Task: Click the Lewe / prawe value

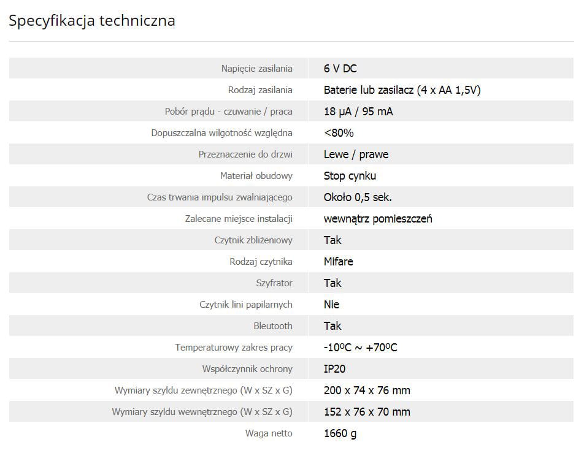Action: coord(356,154)
